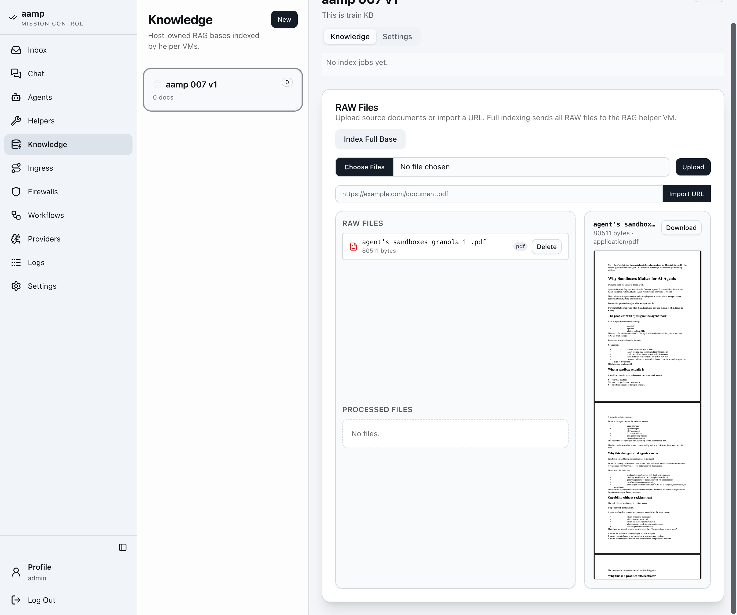Screen dimensions: 737x615
Task: Click the pdf type badge
Action: pos(520,246)
